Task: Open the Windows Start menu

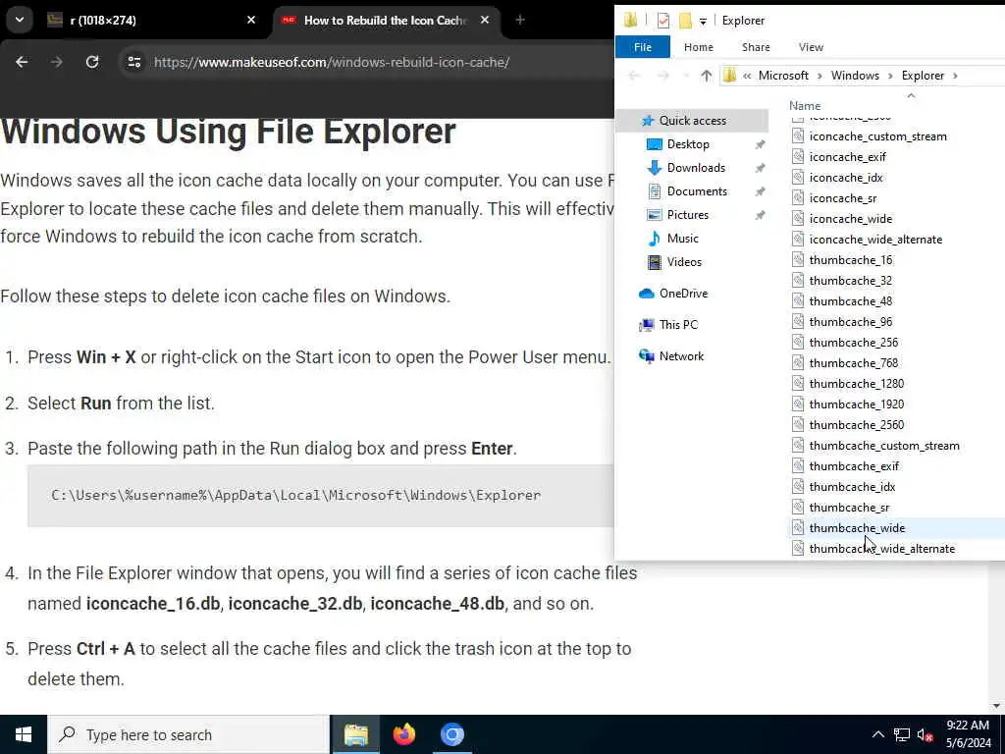Action: (x=24, y=734)
